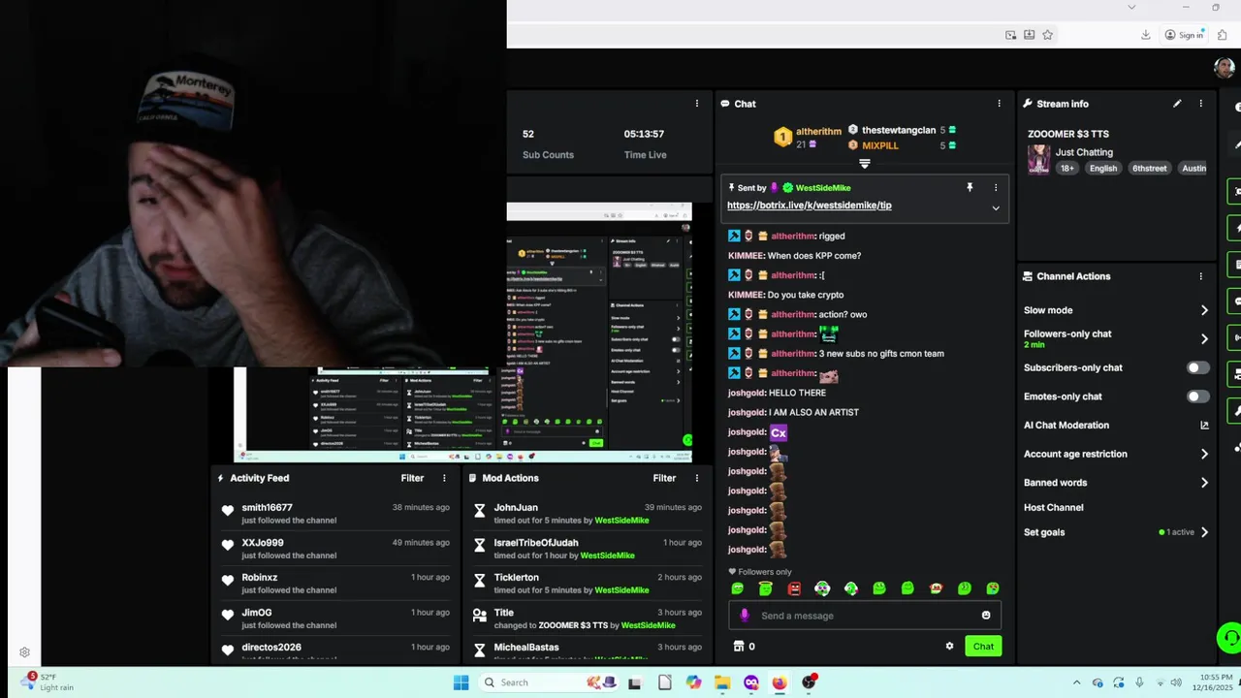This screenshot has height=698, width=1241.
Task: Click the microphone icon in message box
Action: coord(745,616)
